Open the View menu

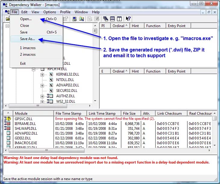(35, 12)
